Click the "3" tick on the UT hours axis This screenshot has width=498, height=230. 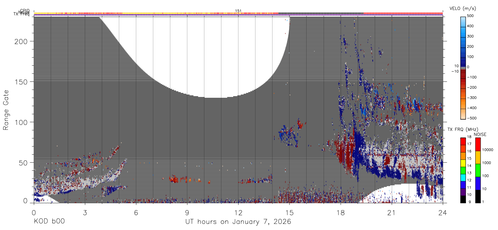[x=84, y=213]
